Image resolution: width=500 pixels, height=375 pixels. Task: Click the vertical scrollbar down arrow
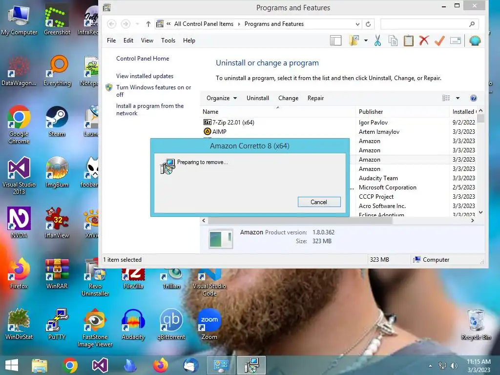pos(480,212)
